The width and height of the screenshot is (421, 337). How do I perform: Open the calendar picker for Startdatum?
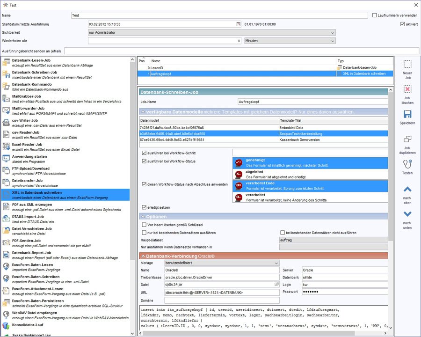pyautogui.click(x=238, y=24)
